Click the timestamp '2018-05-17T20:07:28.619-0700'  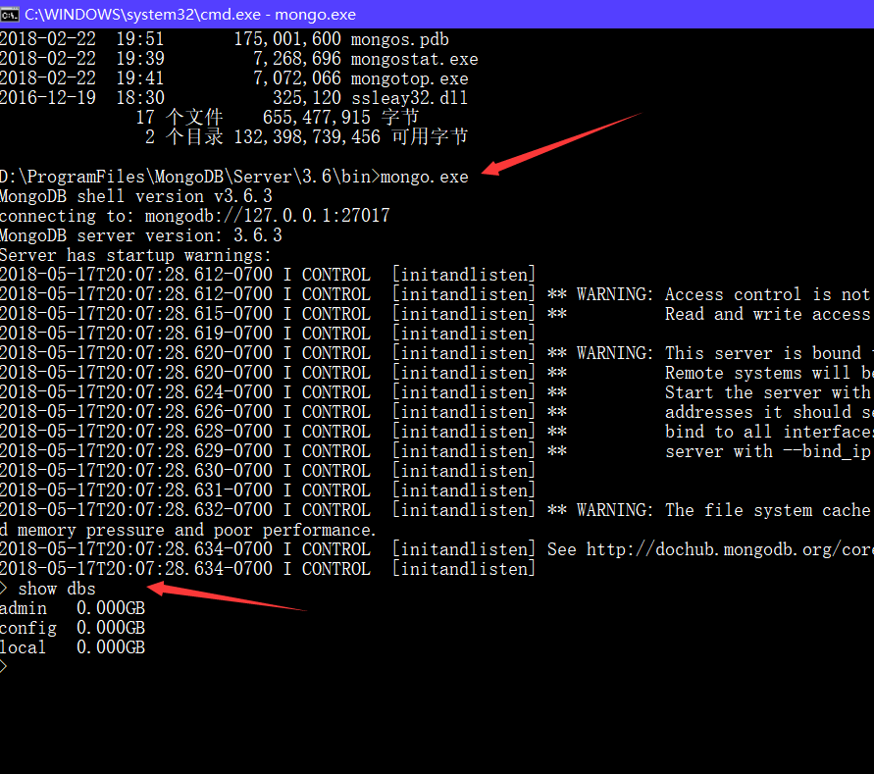[x=136, y=334]
